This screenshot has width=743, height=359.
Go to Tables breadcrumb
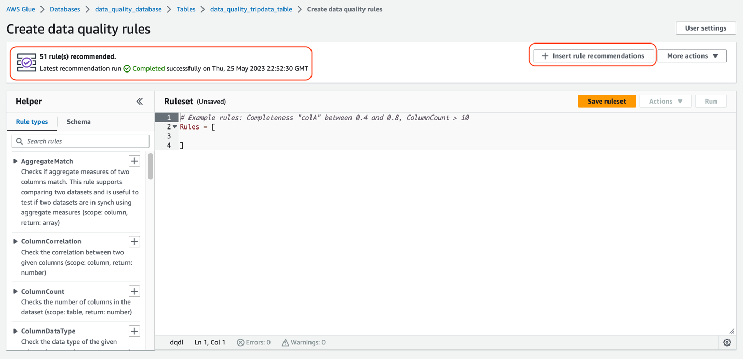(186, 9)
